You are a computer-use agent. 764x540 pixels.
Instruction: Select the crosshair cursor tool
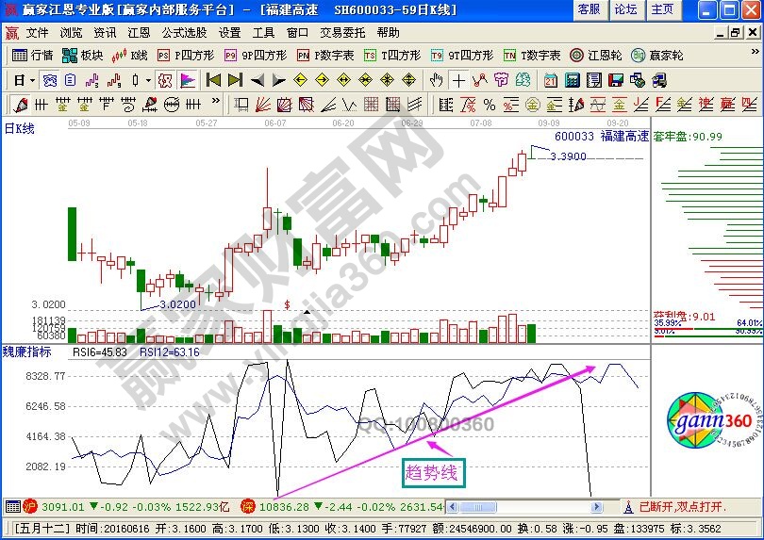(x=458, y=80)
